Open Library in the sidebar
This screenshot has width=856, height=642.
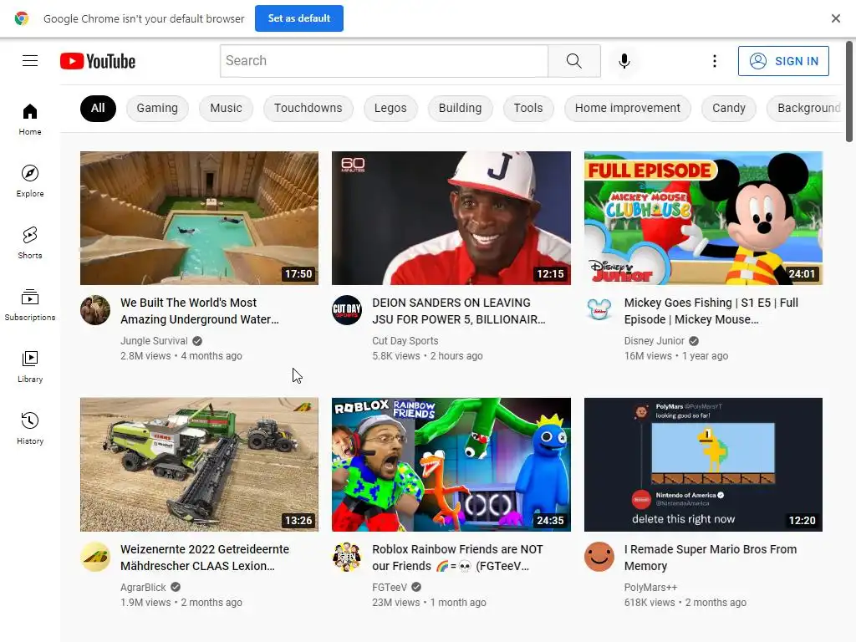30,366
